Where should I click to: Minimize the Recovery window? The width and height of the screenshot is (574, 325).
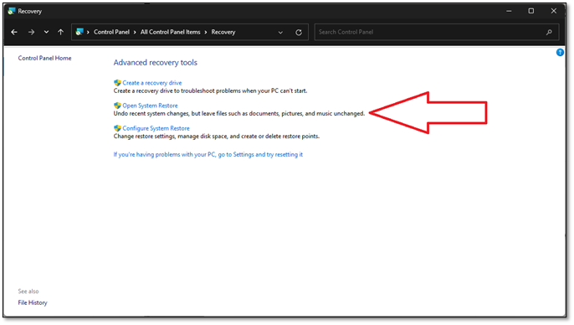coord(509,11)
